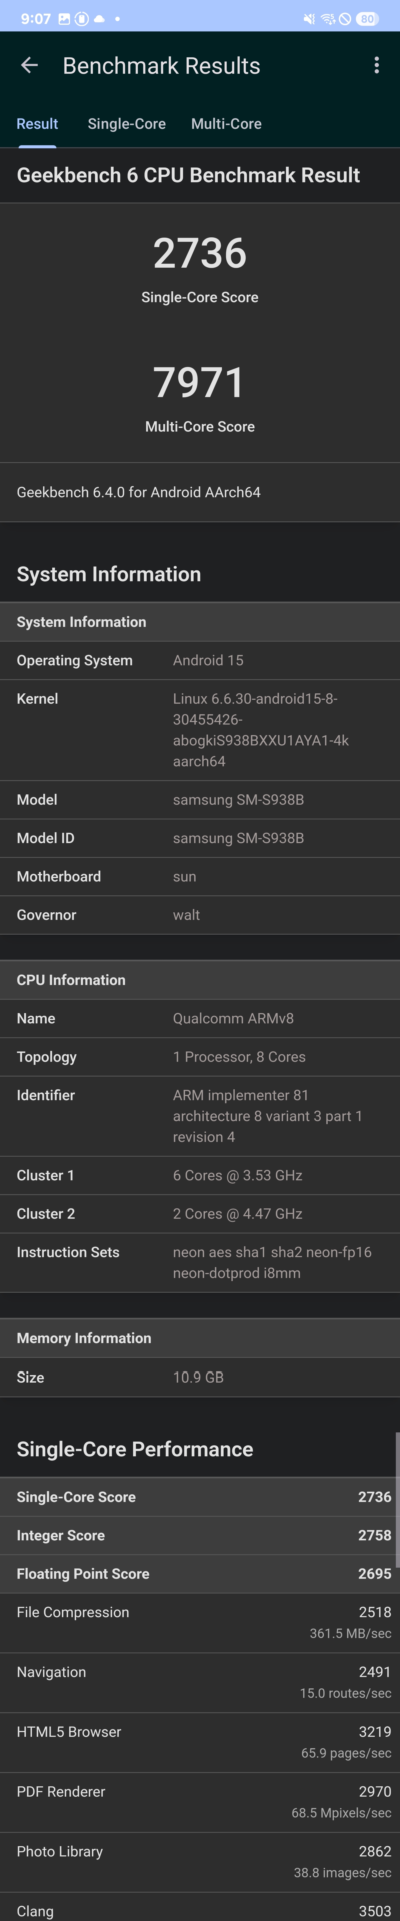
Task: Tap the Topology 1 Processor, 8 Cores row
Action: (200, 1057)
